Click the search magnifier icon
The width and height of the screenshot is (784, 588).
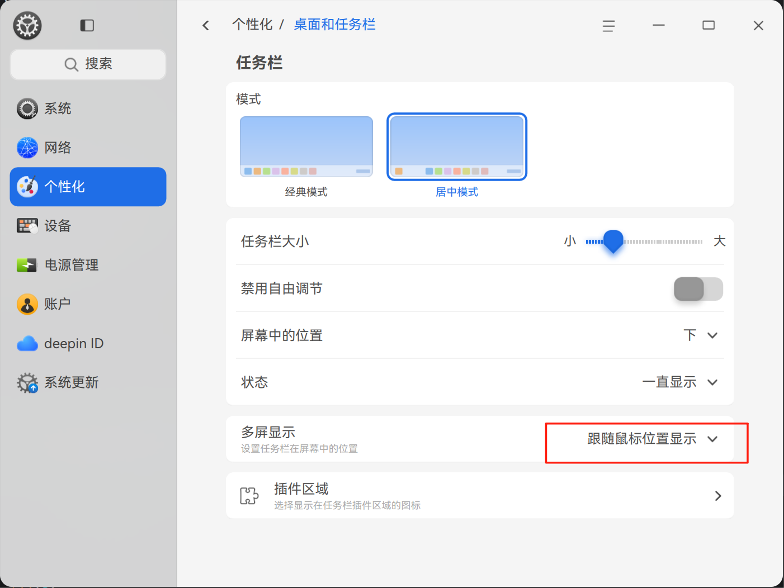(71, 64)
